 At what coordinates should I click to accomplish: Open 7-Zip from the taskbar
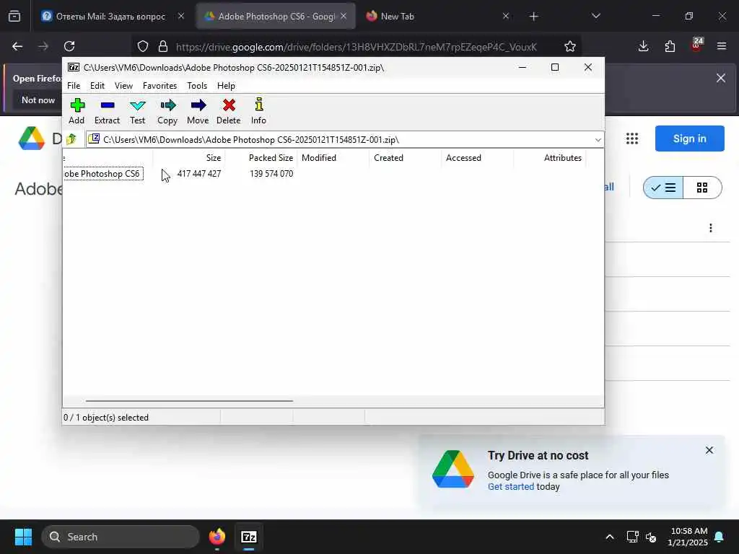click(x=249, y=537)
